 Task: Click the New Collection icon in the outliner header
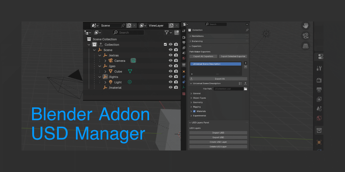177,33
